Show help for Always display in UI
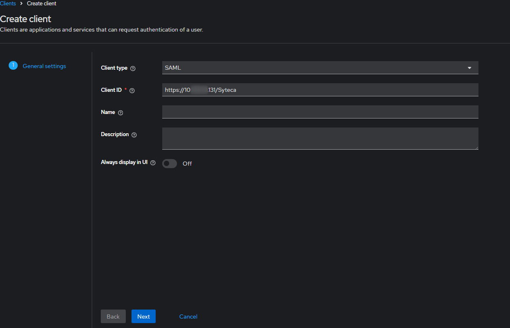Image resolution: width=510 pixels, height=328 pixels. pos(153,163)
